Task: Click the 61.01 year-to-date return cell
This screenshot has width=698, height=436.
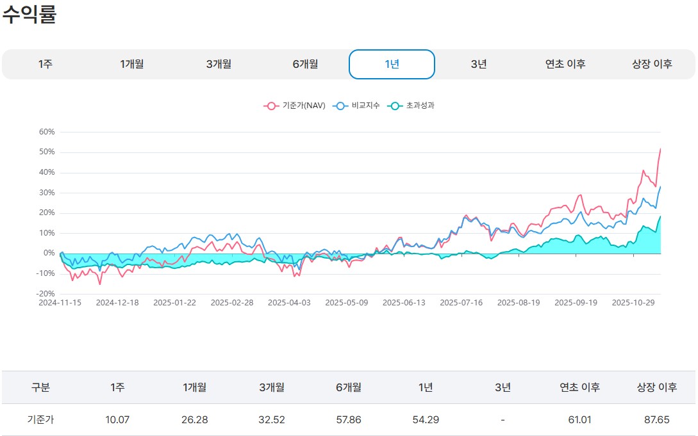Action: click(x=579, y=420)
